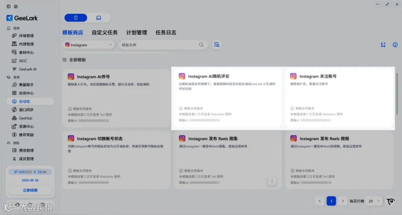Screen dimensions: 402x215
Task: Click the magnifier search icon in the template name field
Action: click(x=201, y=45)
